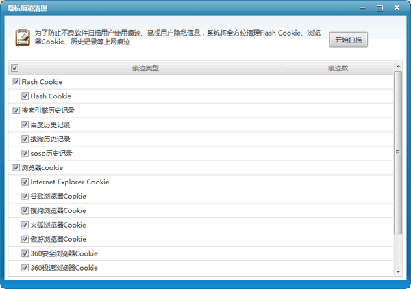Select the 搜索引擎历史记录 row text

(x=48, y=111)
